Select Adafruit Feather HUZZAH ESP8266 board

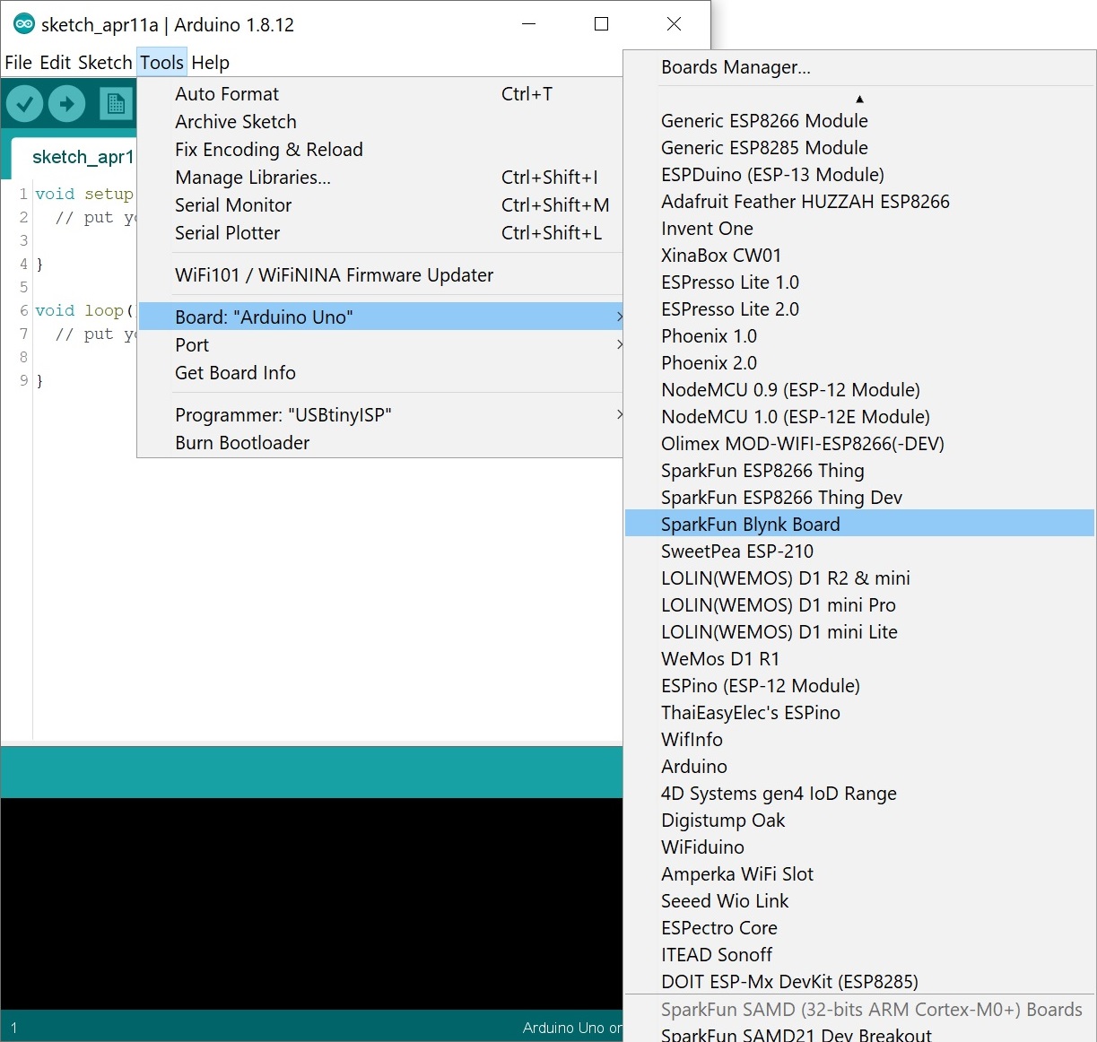click(859, 202)
